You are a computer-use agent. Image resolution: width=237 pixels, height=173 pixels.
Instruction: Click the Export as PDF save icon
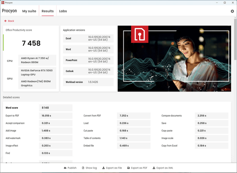pyautogui.click(x=128, y=168)
